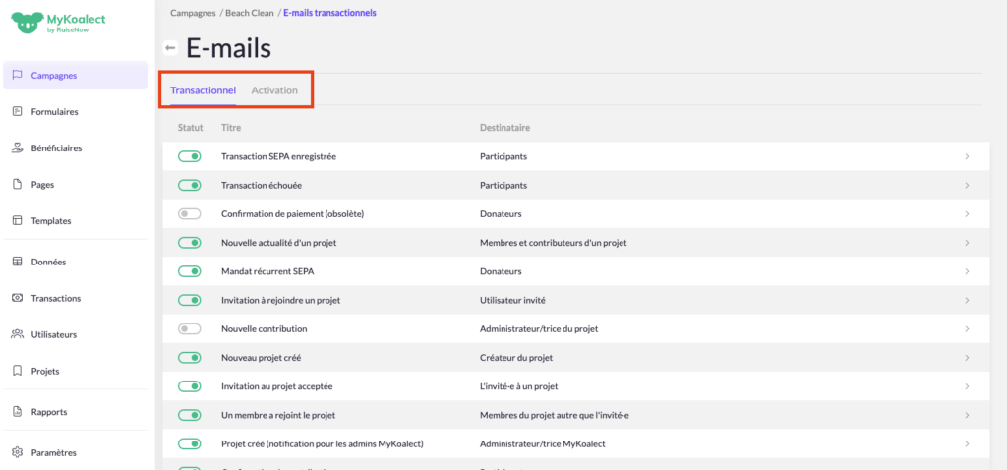This screenshot has width=1007, height=470.
Task: Click the Formulaires icon in sidebar
Action: pos(17,112)
